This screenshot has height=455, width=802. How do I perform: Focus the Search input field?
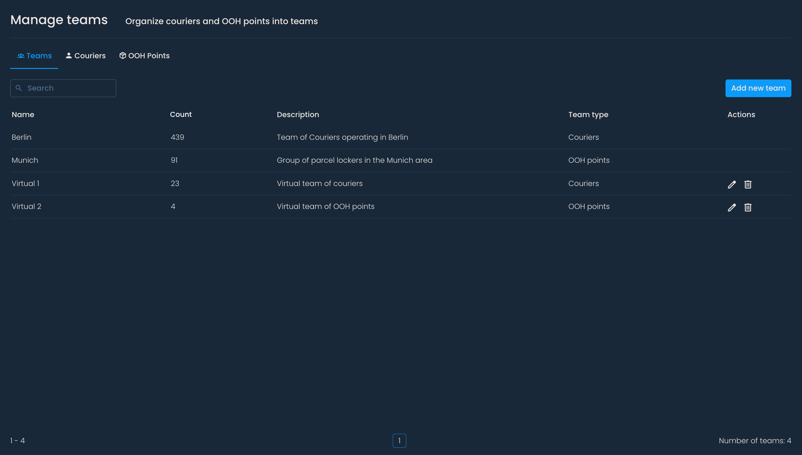[69, 88]
